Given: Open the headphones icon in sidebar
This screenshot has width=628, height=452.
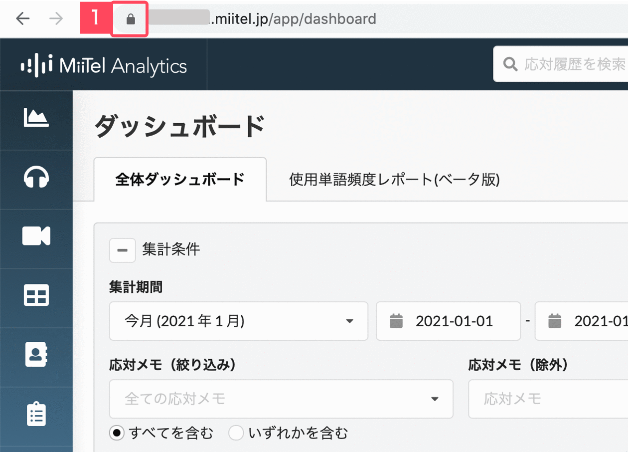Looking at the screenshot, I should click(36, 177).
